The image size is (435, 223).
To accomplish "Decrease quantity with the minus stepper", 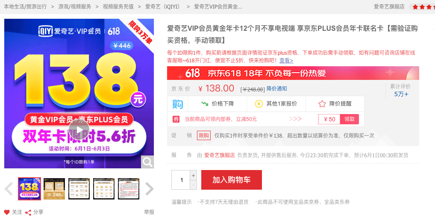I will 194,185.
